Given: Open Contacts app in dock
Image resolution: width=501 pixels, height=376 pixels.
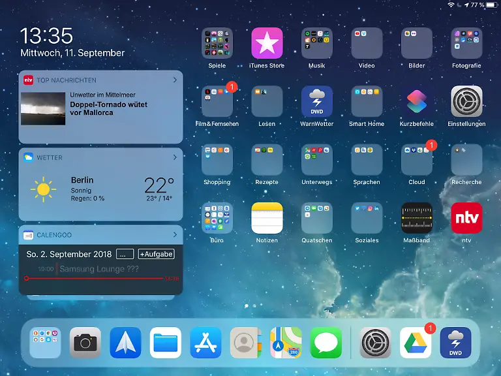Looking at the screenshot, I should click(x=246, y=343).
